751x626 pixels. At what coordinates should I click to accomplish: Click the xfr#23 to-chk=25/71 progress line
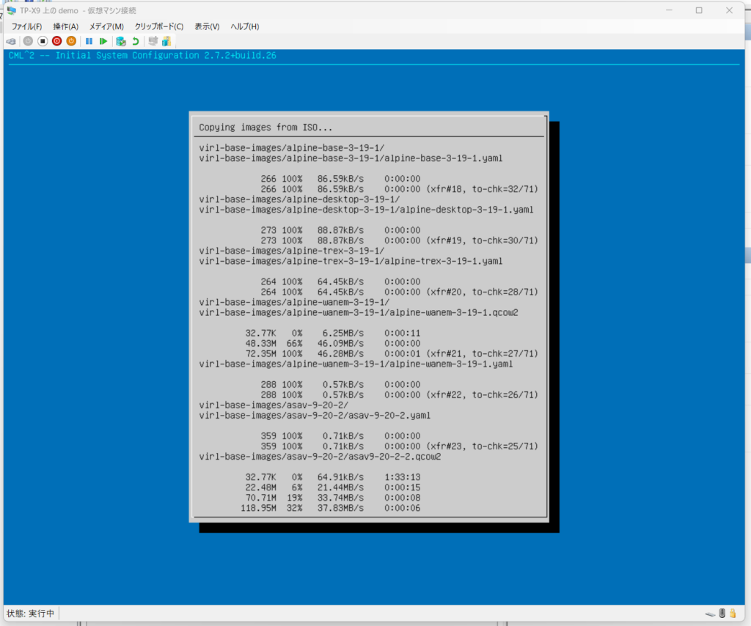[x=400, y=446]
